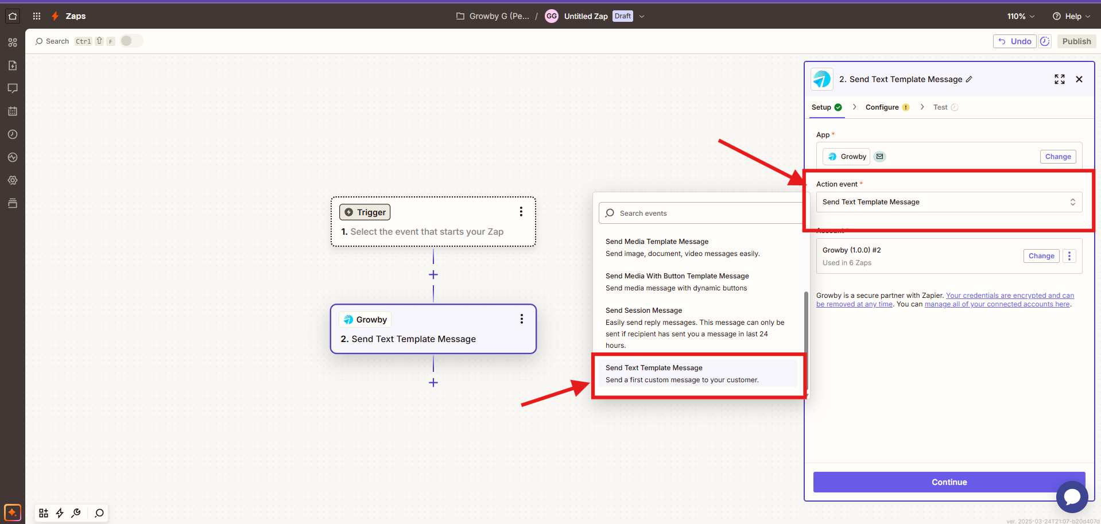Select Send Media With Button Template Message
The image size is (1101, 524).
pyautogui.click(x=699, y=282)
